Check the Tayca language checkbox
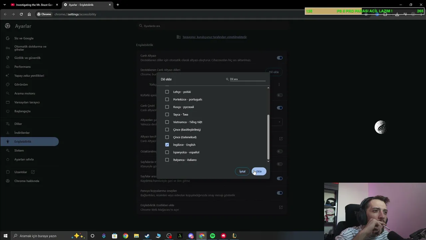 click(167, 115)
